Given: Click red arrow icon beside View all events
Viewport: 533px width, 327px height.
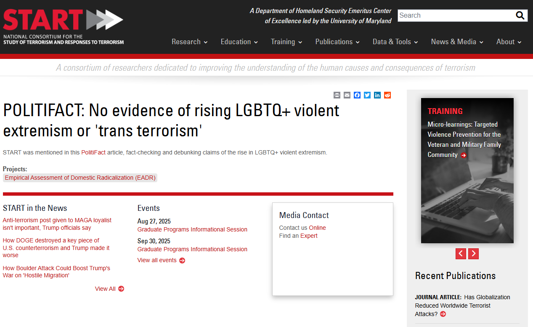Looking at the screenshot, I should (x=182, y=261).
